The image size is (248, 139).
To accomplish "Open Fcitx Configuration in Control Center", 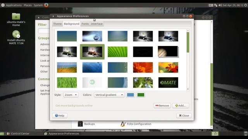I will pos(136,124).
